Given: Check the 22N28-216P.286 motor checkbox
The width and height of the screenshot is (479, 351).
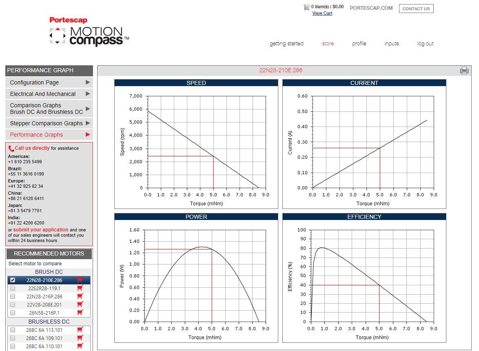Looking at the screenshot, I should pyautogui.click(x=13, y=296).
